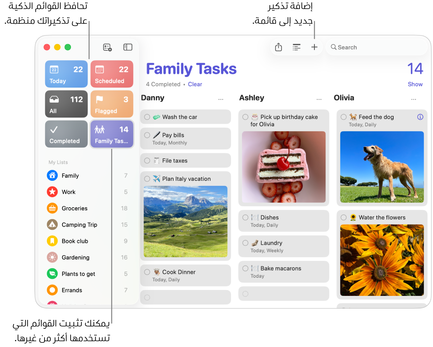
Task: Click the Family Tasks title
Action: (x=191, y=69)
